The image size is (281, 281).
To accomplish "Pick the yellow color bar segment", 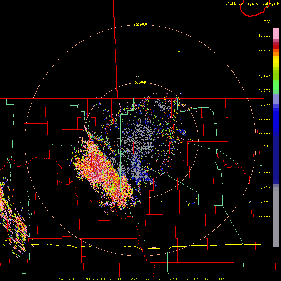I will 276,61.
